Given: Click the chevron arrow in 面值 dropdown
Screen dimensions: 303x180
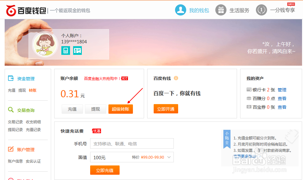Looking at the screenshot, I should click(169, 157).
